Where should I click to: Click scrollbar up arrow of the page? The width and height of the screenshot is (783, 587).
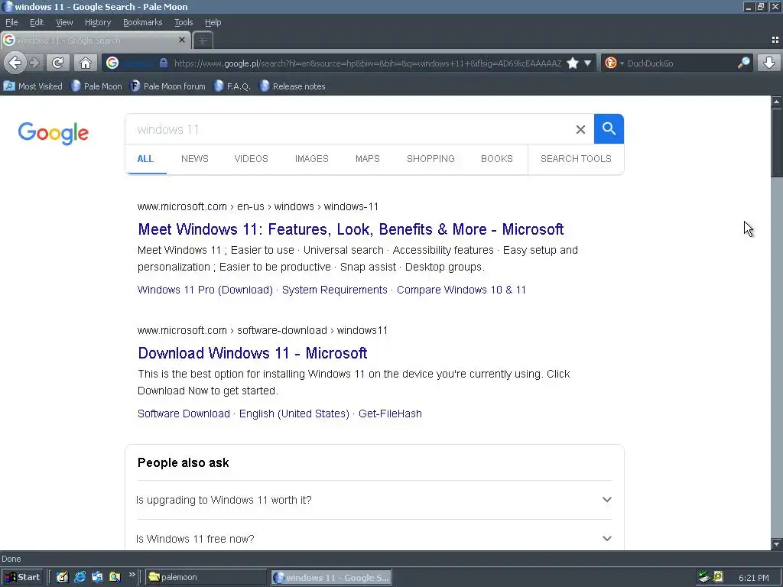pos(777,102)
